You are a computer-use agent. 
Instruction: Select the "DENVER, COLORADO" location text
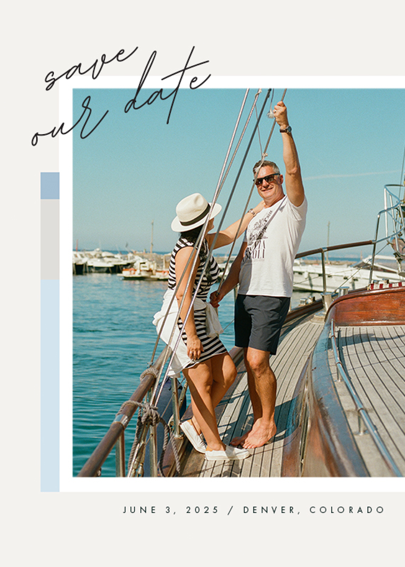(314, 510)
